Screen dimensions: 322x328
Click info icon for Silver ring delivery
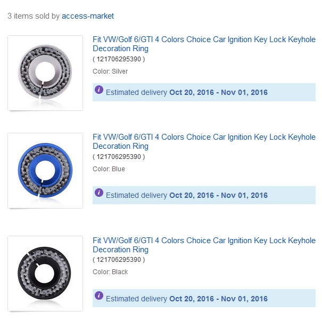(x=99, y=90)
